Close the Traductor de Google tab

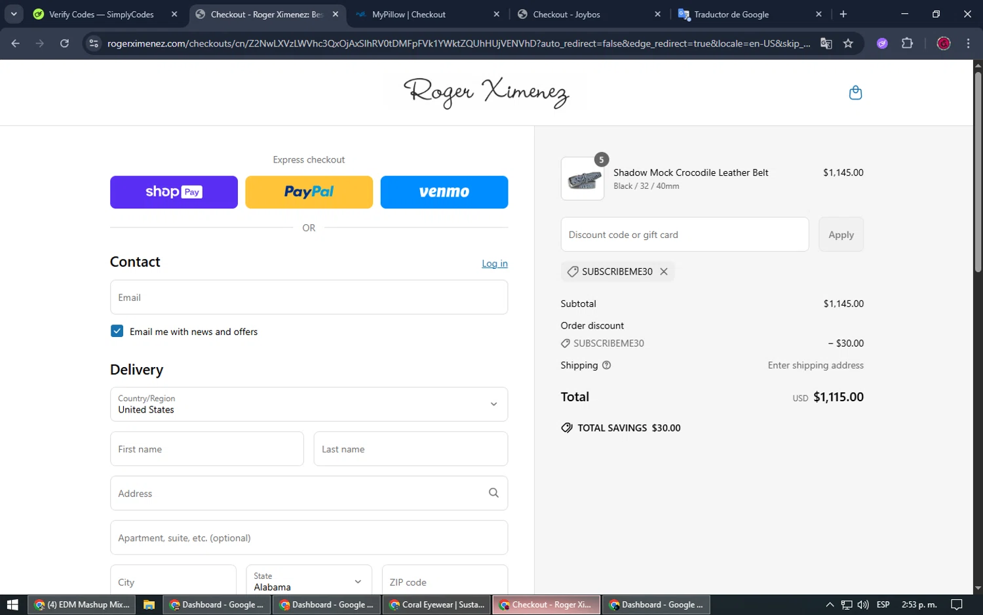coord(819,14)
